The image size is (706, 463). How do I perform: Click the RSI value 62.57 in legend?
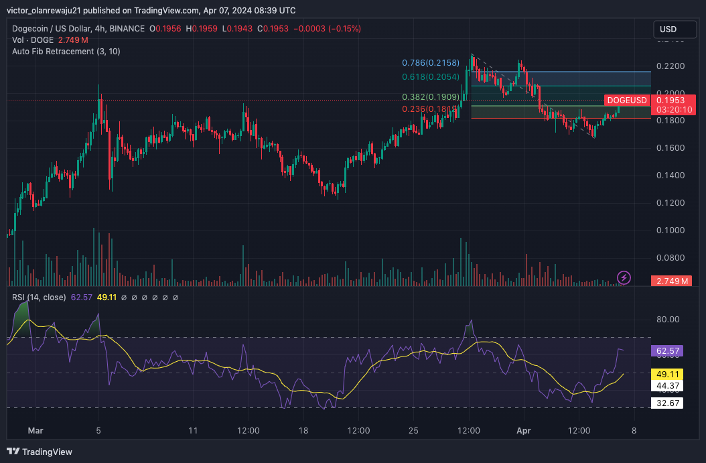pyautogui.click(x=82, y=297)
